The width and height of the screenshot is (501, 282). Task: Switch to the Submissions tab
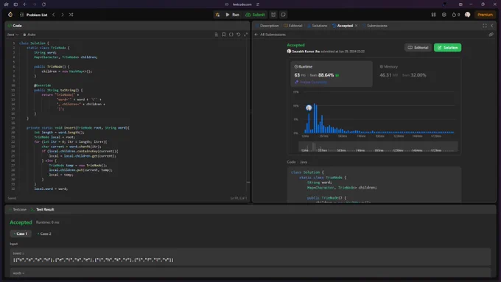(375, 26)
